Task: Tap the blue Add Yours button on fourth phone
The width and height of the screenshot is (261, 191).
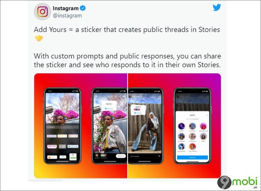Action: (x=192, y=157)
